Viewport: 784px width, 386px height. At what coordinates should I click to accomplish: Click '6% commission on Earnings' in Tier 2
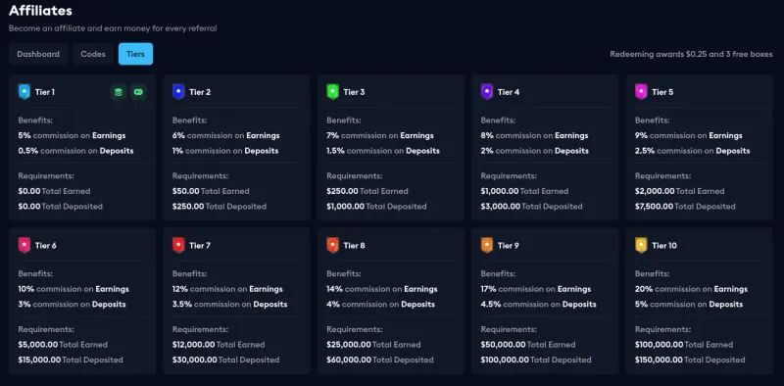(x=226, y=135)
